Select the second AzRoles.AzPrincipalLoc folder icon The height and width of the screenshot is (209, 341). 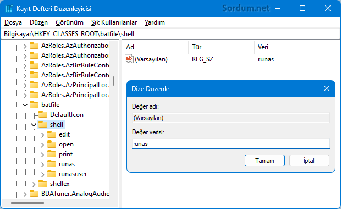coord(34,94)
